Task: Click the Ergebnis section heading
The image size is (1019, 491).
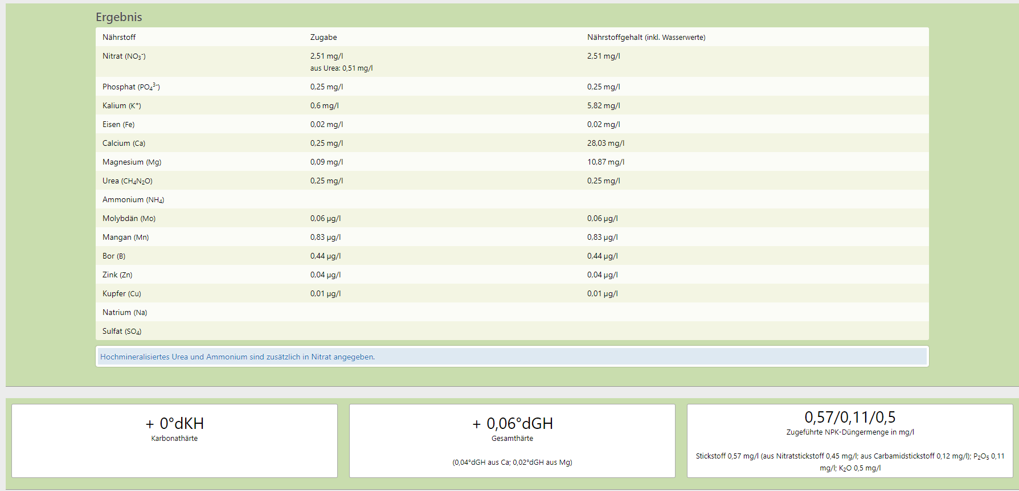Action: pyautogui.click(x=119, y=17)
